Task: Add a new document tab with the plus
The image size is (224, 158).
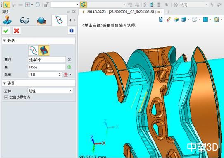Action: (168, 12)
